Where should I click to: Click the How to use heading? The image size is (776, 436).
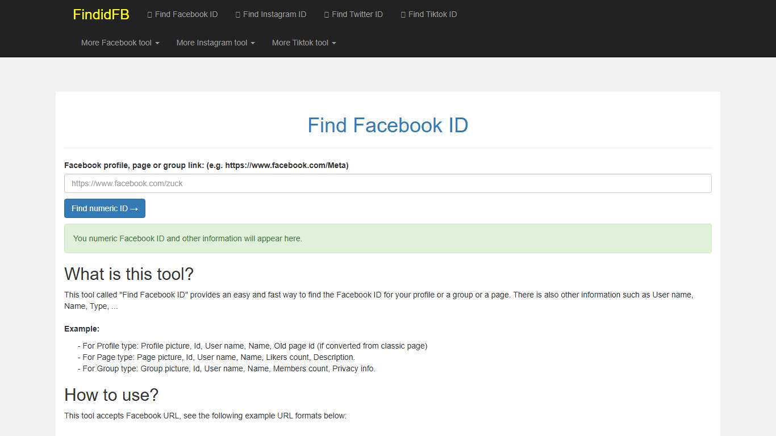(x=111, y=395)
